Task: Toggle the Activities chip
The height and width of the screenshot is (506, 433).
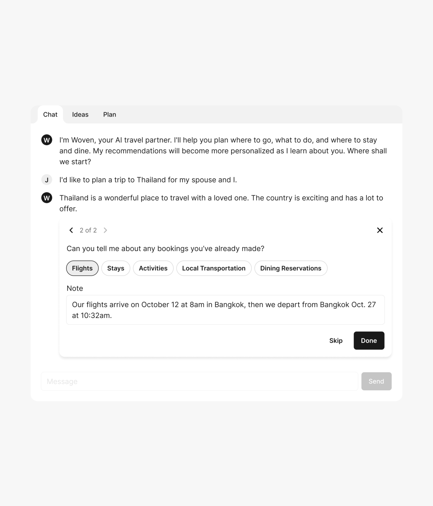Action: point(153,268)
